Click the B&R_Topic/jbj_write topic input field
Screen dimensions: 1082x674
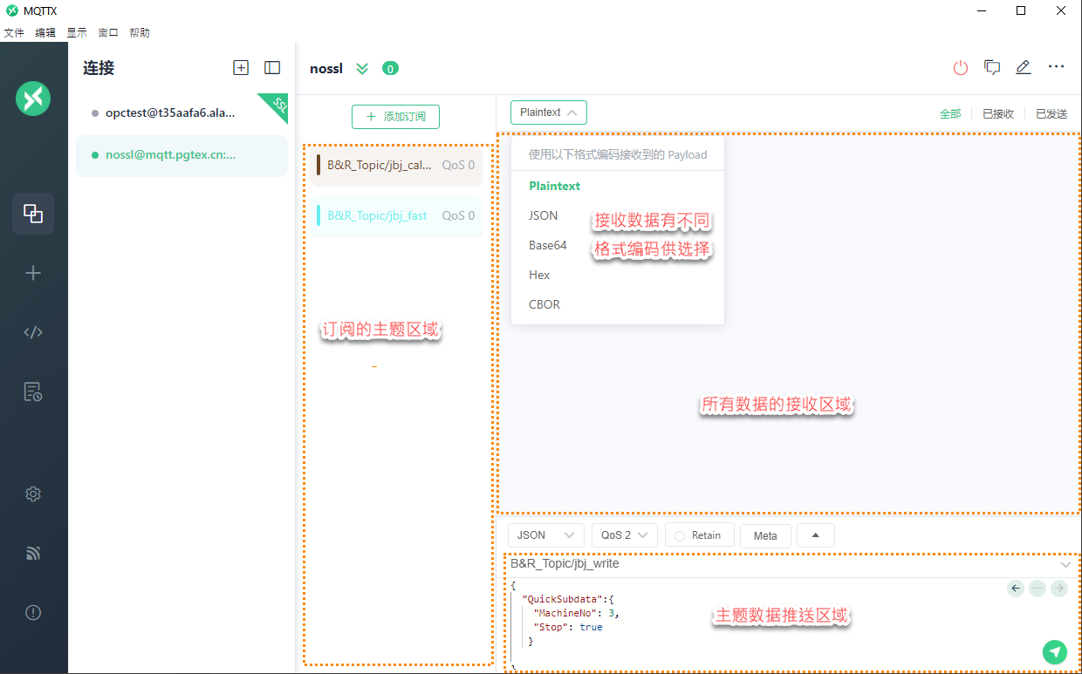(x=777, y=564)
